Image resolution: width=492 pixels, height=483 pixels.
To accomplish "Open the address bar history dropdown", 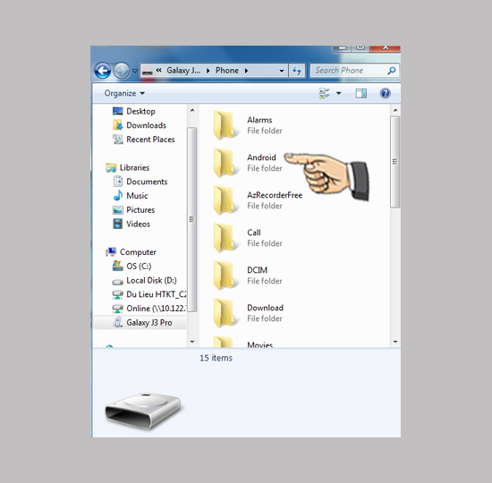I will pos(282,71).
